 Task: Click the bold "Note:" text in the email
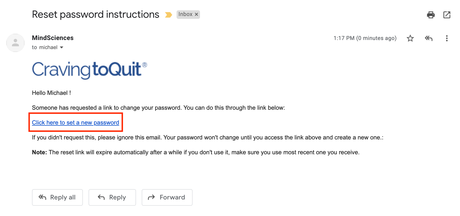point(39,152)
